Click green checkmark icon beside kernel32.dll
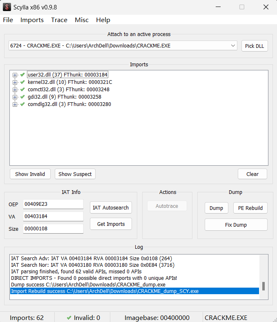Screen dimensions: 277x322 pos(22,82)
